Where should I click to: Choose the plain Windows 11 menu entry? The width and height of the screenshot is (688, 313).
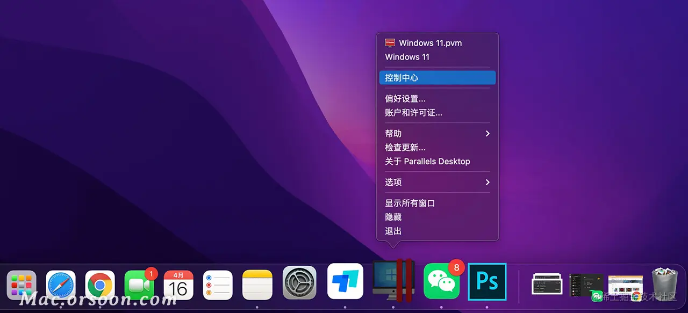[437, 57]
